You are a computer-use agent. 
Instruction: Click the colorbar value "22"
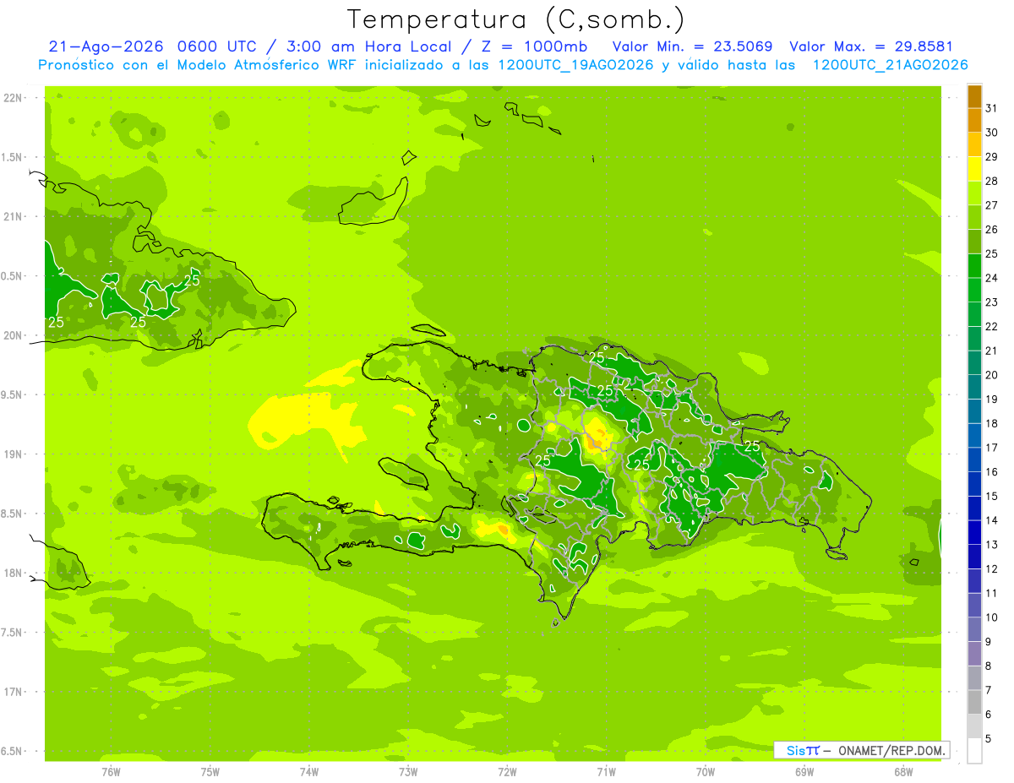click(x=991, y=326)
